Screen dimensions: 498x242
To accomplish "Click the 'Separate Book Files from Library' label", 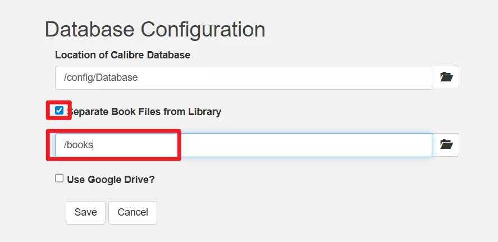I will (145, 112).
